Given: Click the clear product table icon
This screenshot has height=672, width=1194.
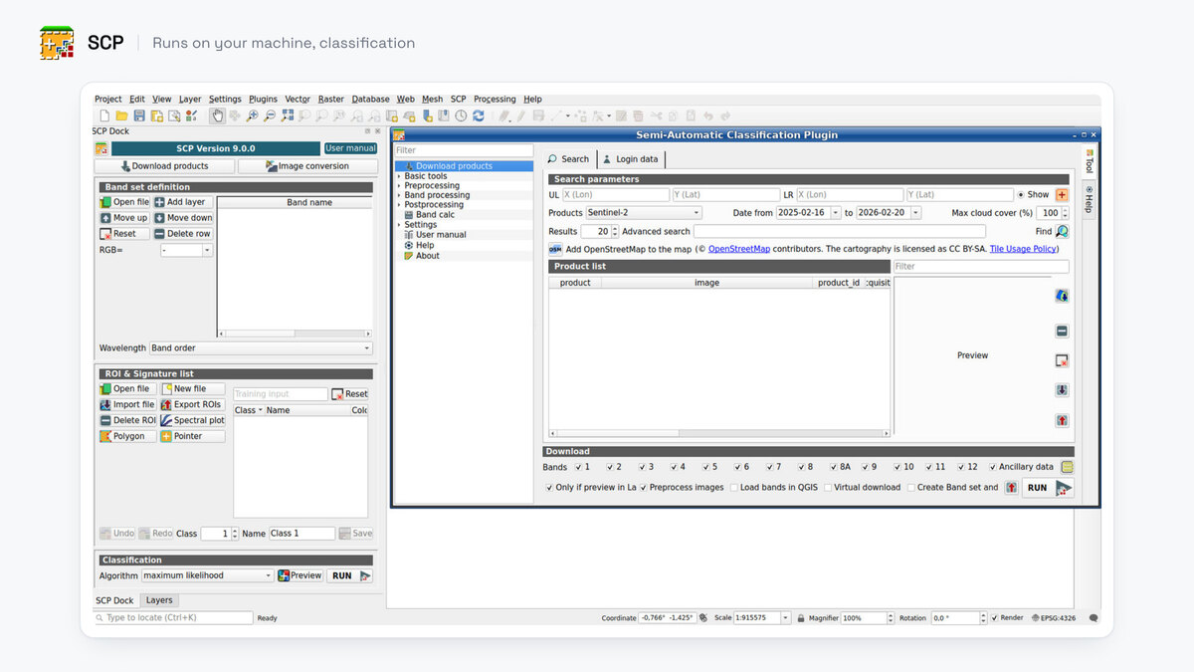Looking at the screenshot, I should coord(1062,360).
